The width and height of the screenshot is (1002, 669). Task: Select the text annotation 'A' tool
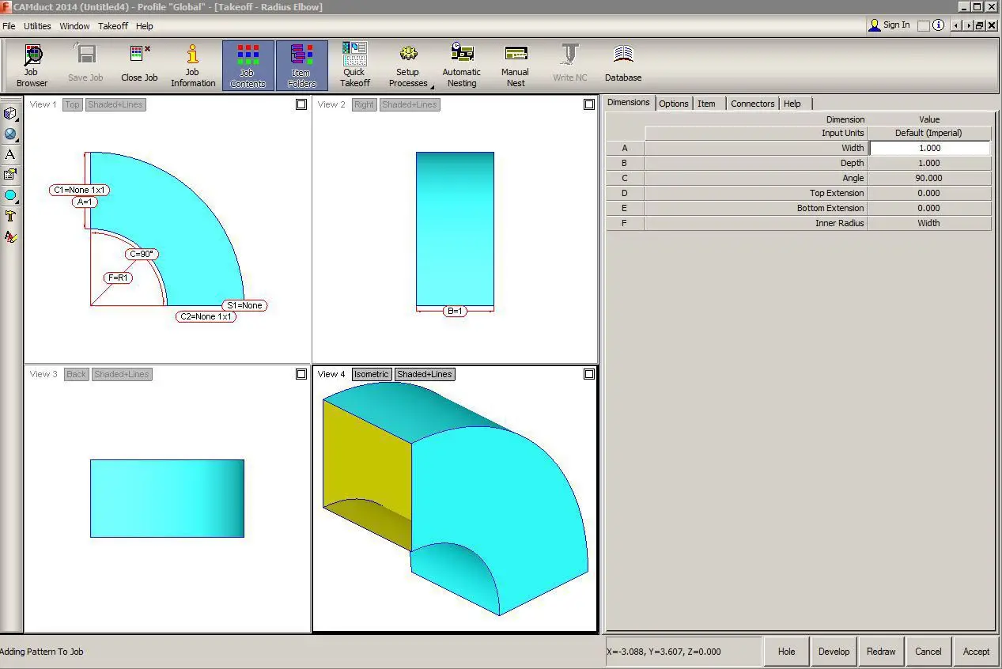click(x=10, y=154)
